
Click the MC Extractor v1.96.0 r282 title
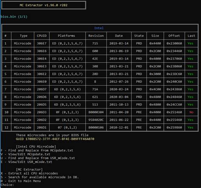click(44, 5)
